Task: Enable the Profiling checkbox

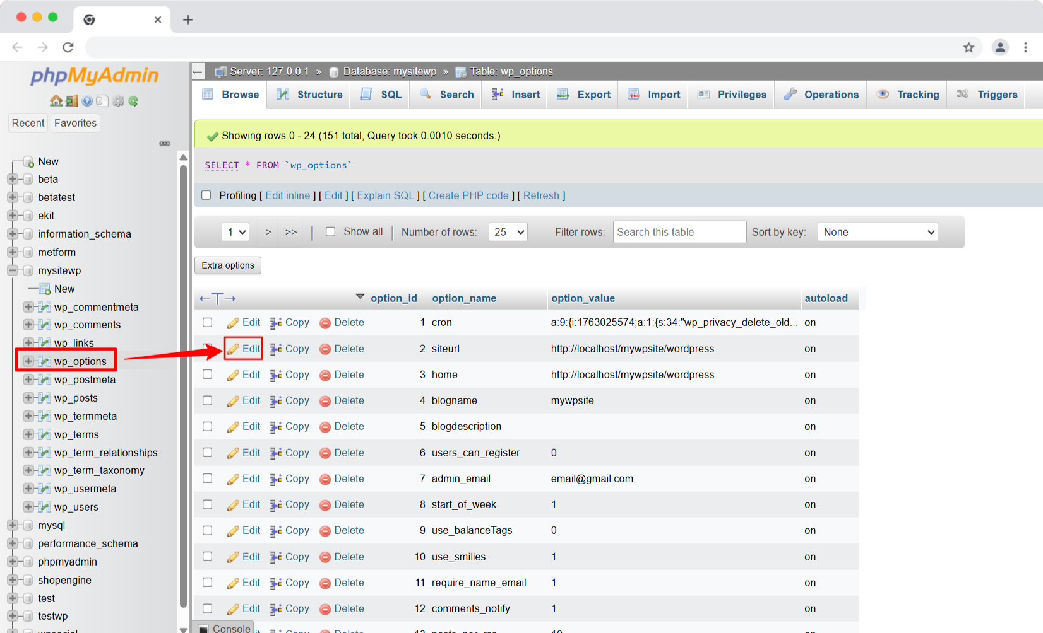Action: tap(206, 195)
